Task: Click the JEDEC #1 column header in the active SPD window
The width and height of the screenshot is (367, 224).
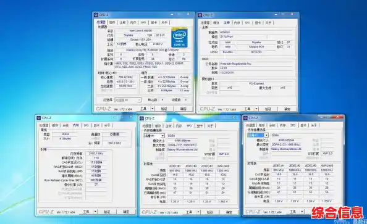Action: [x=279, y=165]
